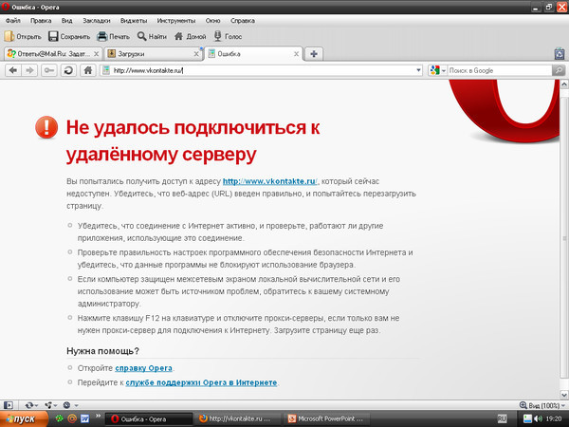
Task: Click the Домой (Home) toolbar button
Action: point(191,36)
